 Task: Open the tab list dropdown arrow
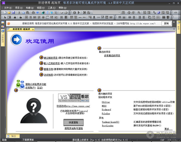[174, 29]
